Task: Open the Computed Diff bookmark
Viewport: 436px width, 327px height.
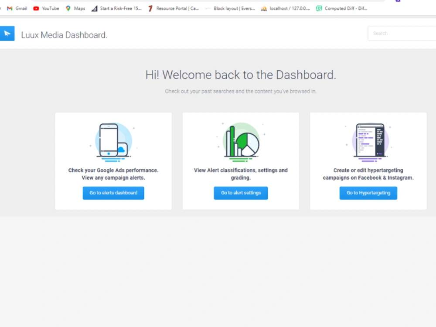Action: pyautogui.click(x=342, y=8)
